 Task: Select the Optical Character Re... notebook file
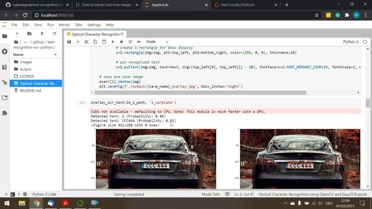[x=36, y=84]
